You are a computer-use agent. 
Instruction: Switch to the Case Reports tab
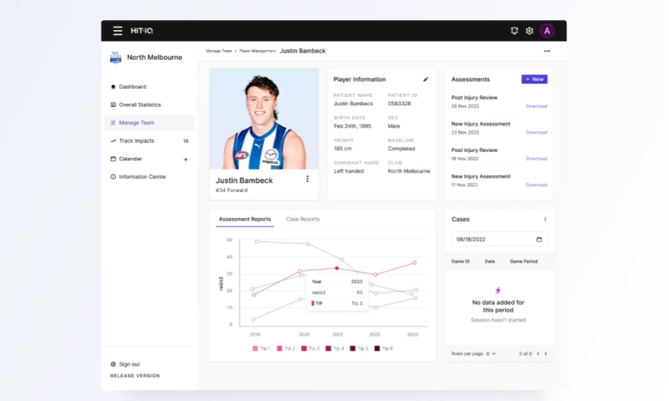coord(303,219)
